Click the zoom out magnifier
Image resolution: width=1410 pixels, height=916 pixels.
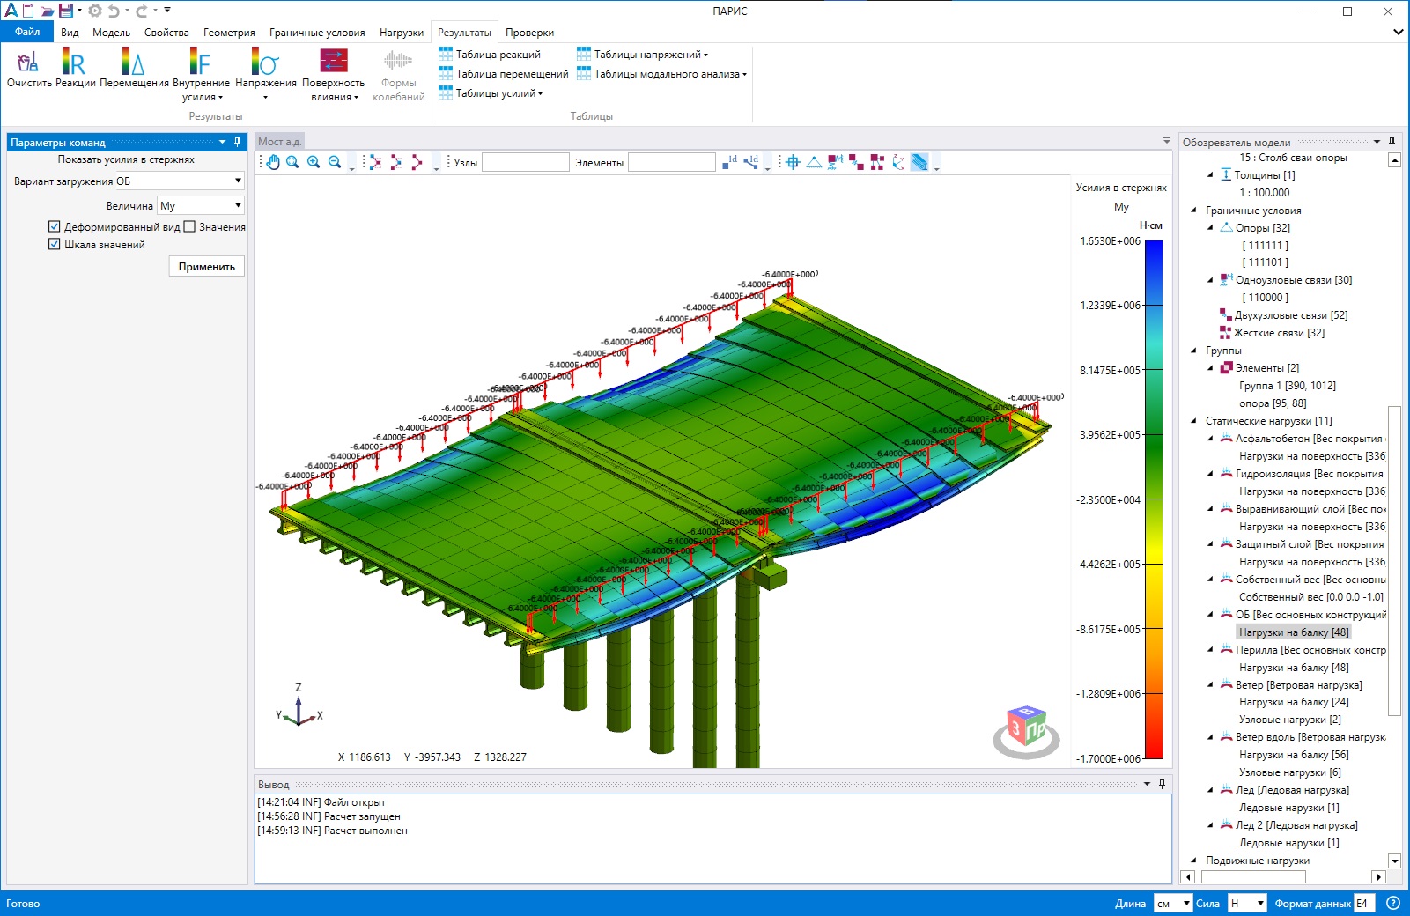tap(335, 162)
